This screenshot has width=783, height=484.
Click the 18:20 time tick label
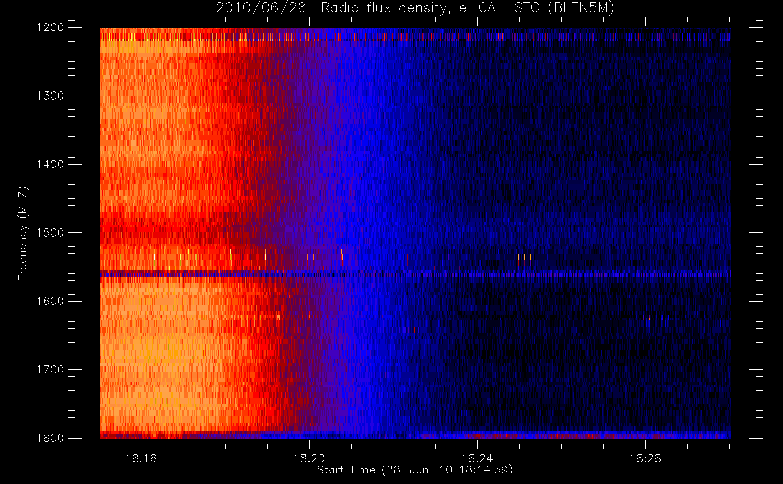pos(309,458)
